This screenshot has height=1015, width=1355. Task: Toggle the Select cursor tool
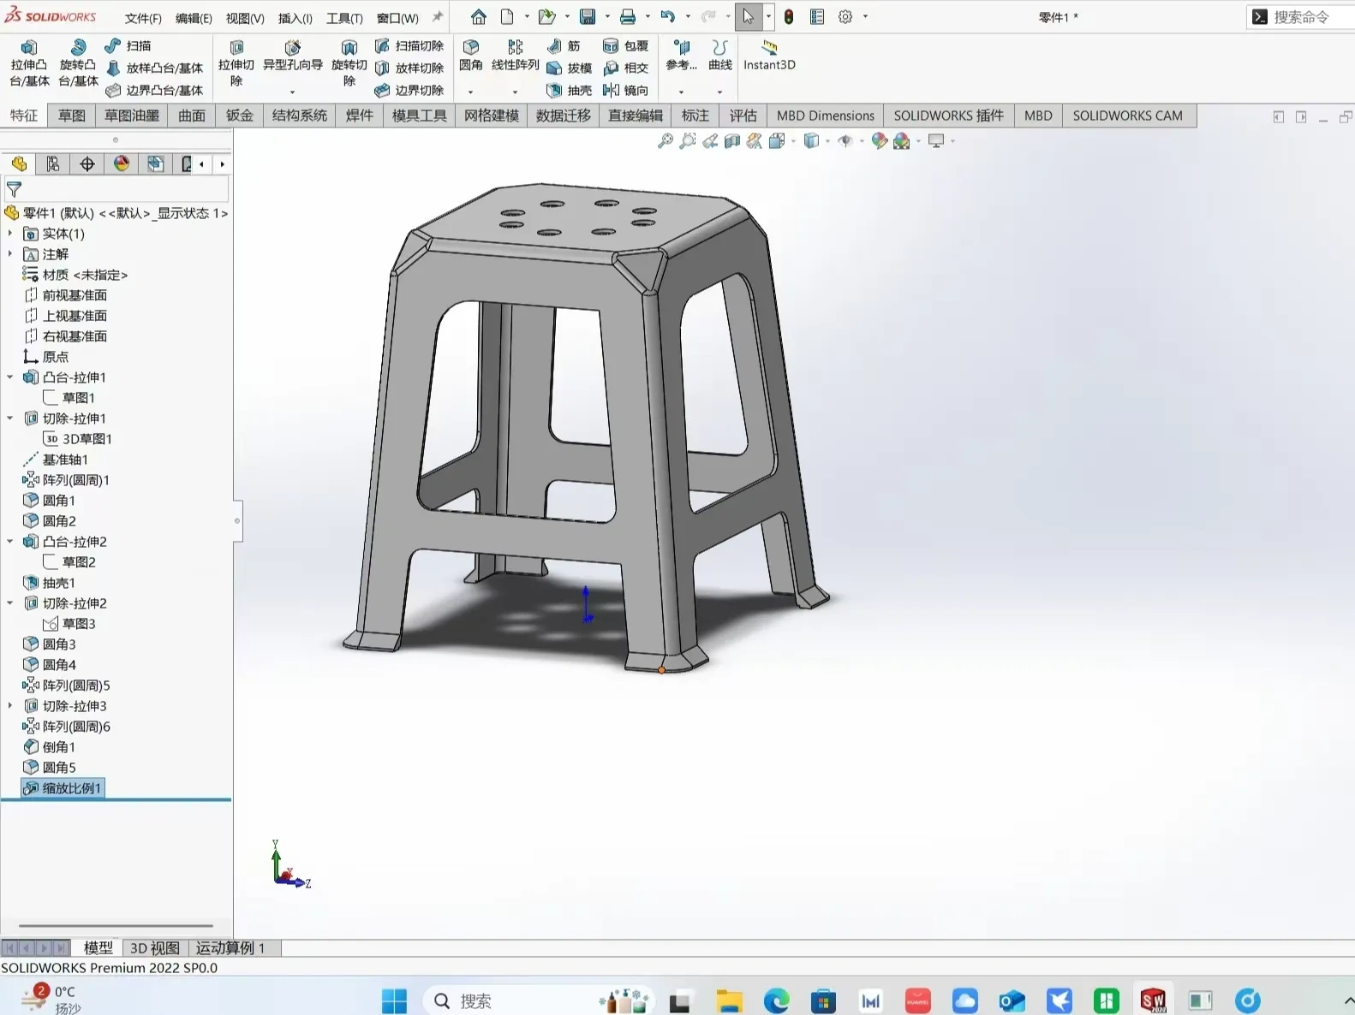coord(749,16)
